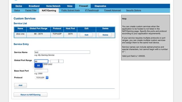This screenshot has height=102, width=182.
Task: Open IP Passthrough page
Action: tap(92, 10)
